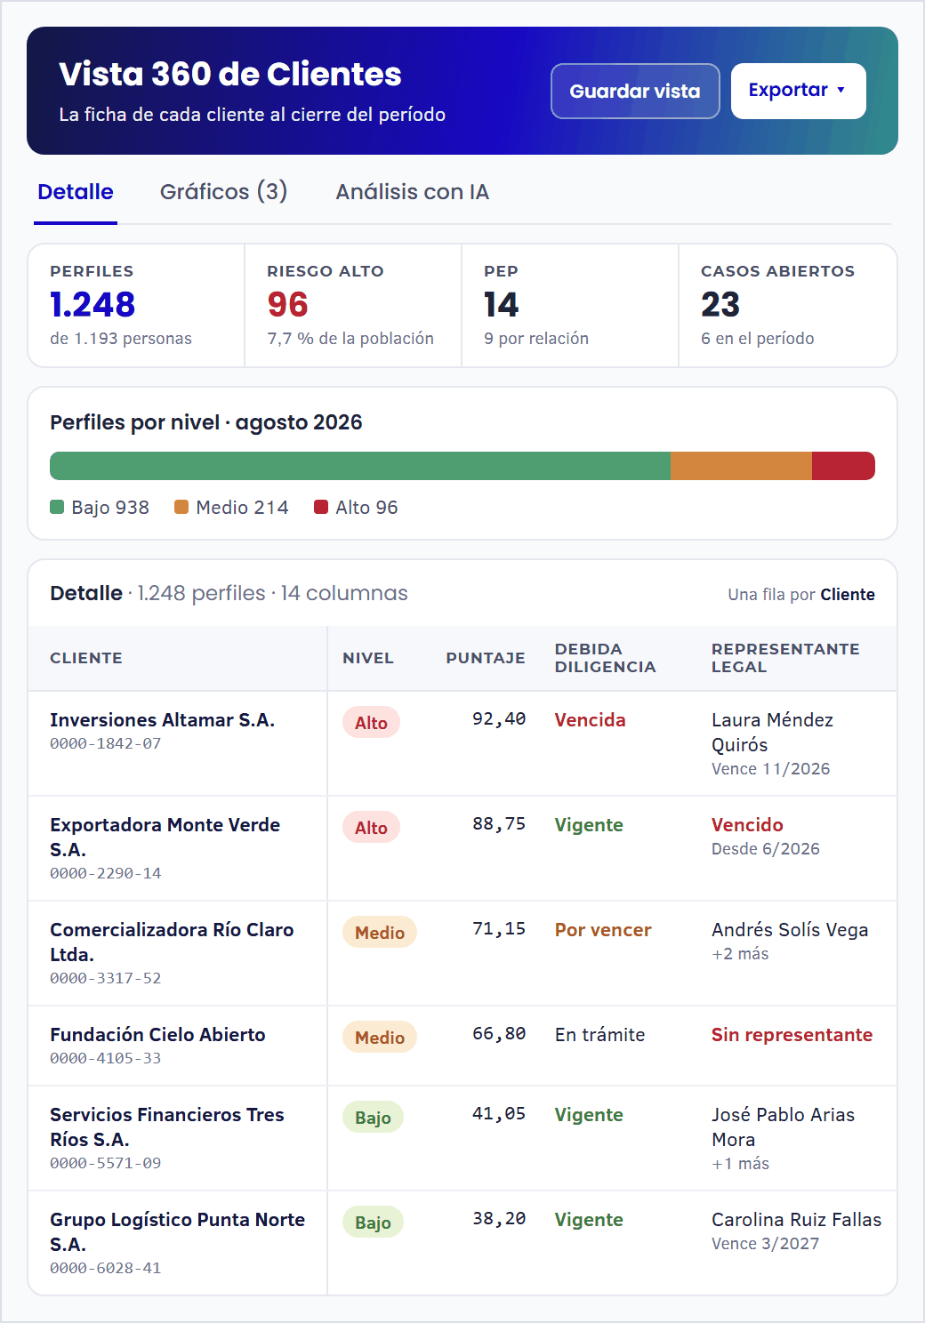The height and width of the screenshot is (1323, 925).
Task: Click the Medio 214 legend entry
Action: [231, 508]
